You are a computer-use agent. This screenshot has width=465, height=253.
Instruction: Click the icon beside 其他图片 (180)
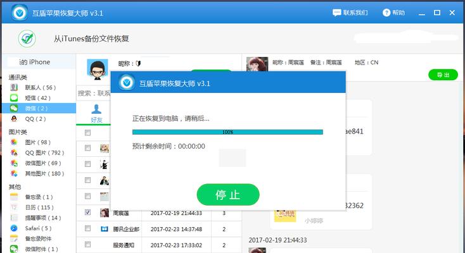point(14,173)
